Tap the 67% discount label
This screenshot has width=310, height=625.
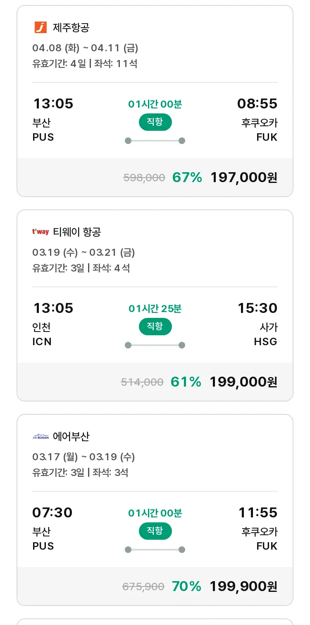[x=187, y=178]
